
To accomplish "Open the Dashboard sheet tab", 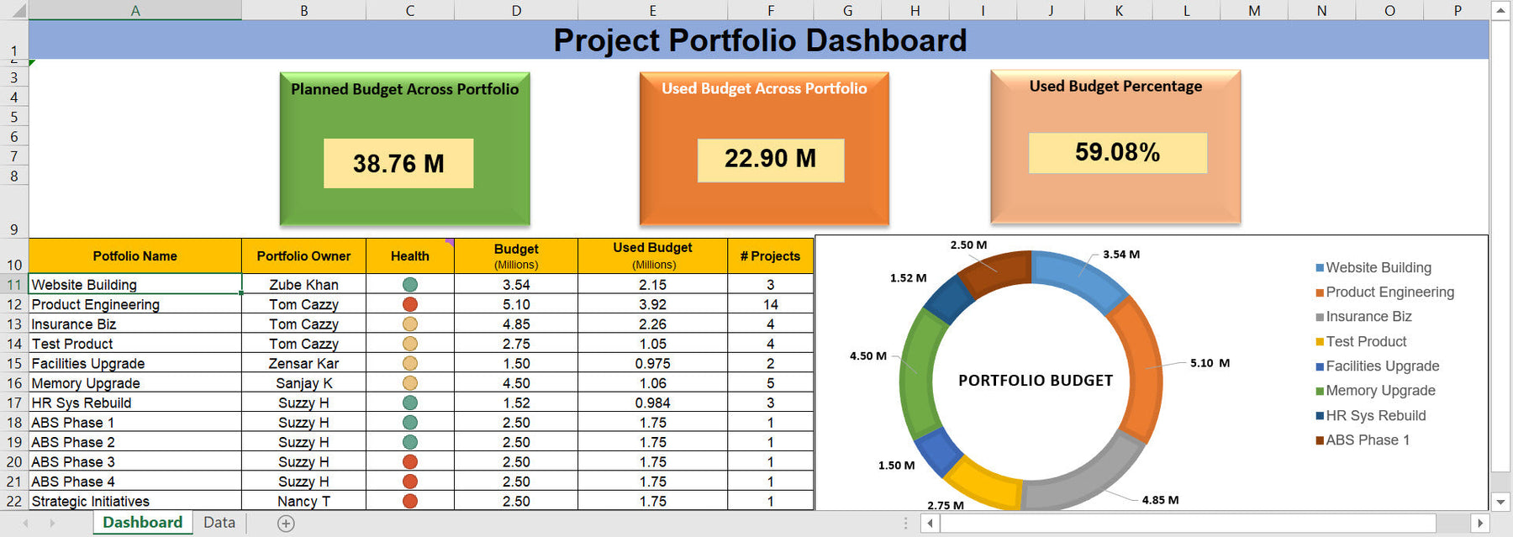I will point(142,523).
